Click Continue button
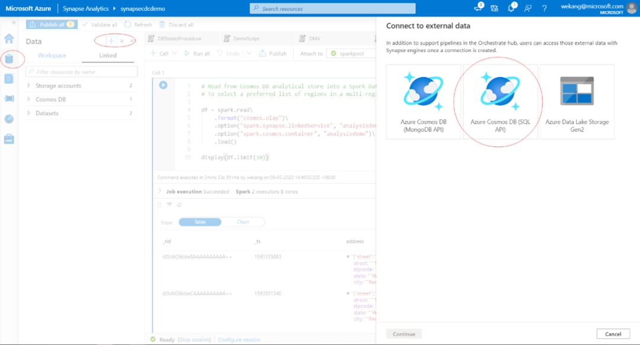This screenshot has height=345, width=640. click(404, 334)
